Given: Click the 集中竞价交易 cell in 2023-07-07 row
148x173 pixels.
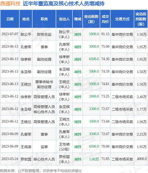Looking at the screenshot, I should coord(122,34).
